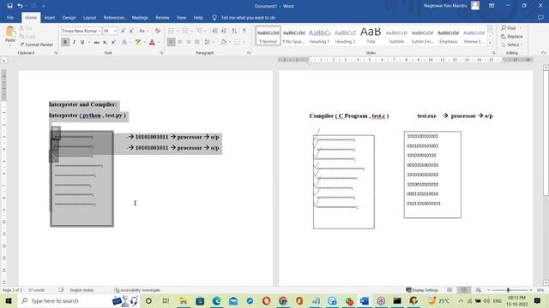Image resolution: width=549 pixels, height=308 pixels.
Task: Center align the paragraph
Action: coord(179,42)
